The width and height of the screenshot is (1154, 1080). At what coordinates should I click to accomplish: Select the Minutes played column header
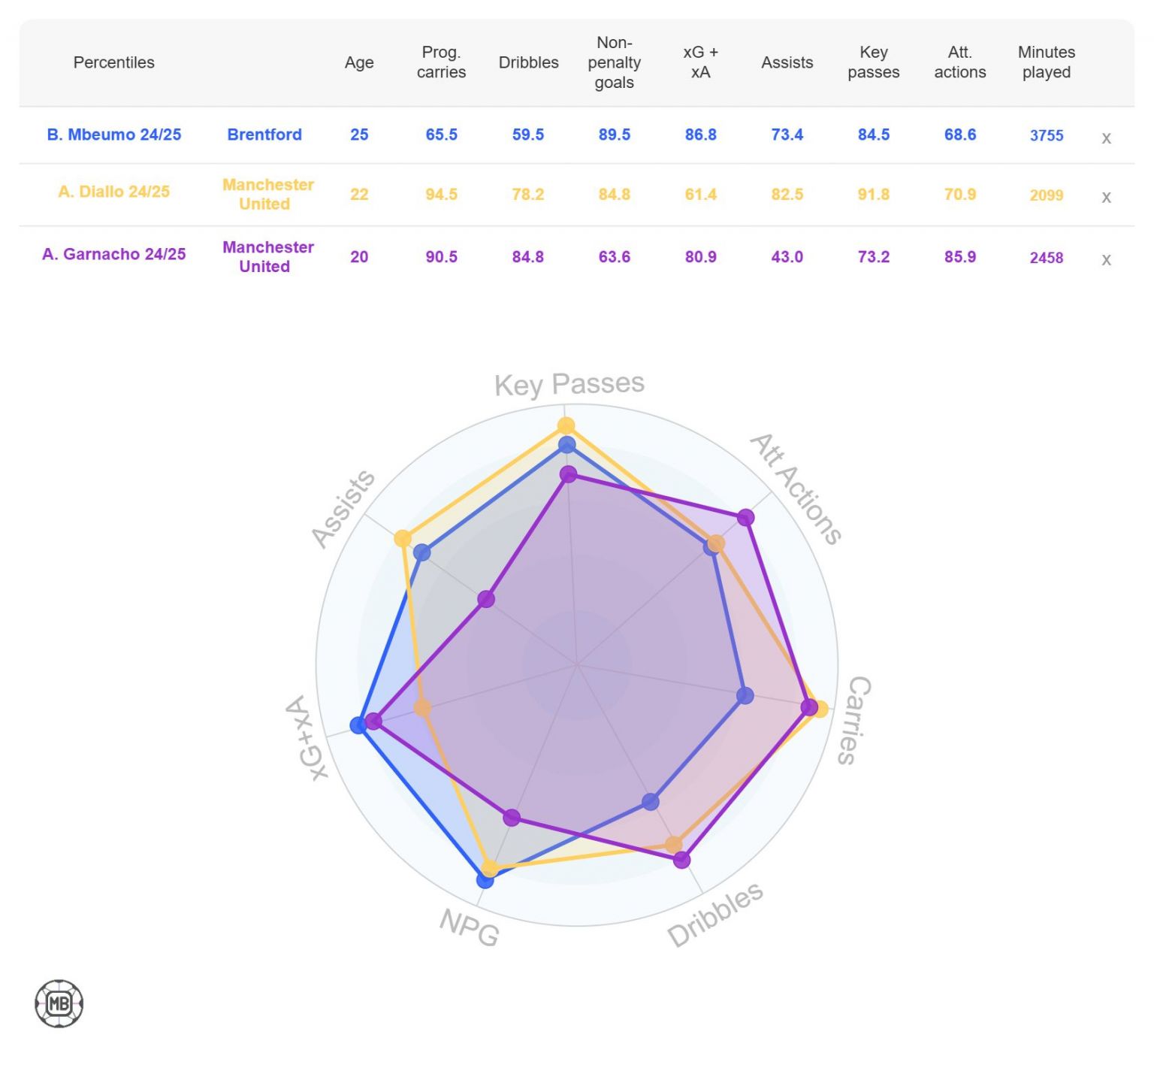(x=1046, y=62)
